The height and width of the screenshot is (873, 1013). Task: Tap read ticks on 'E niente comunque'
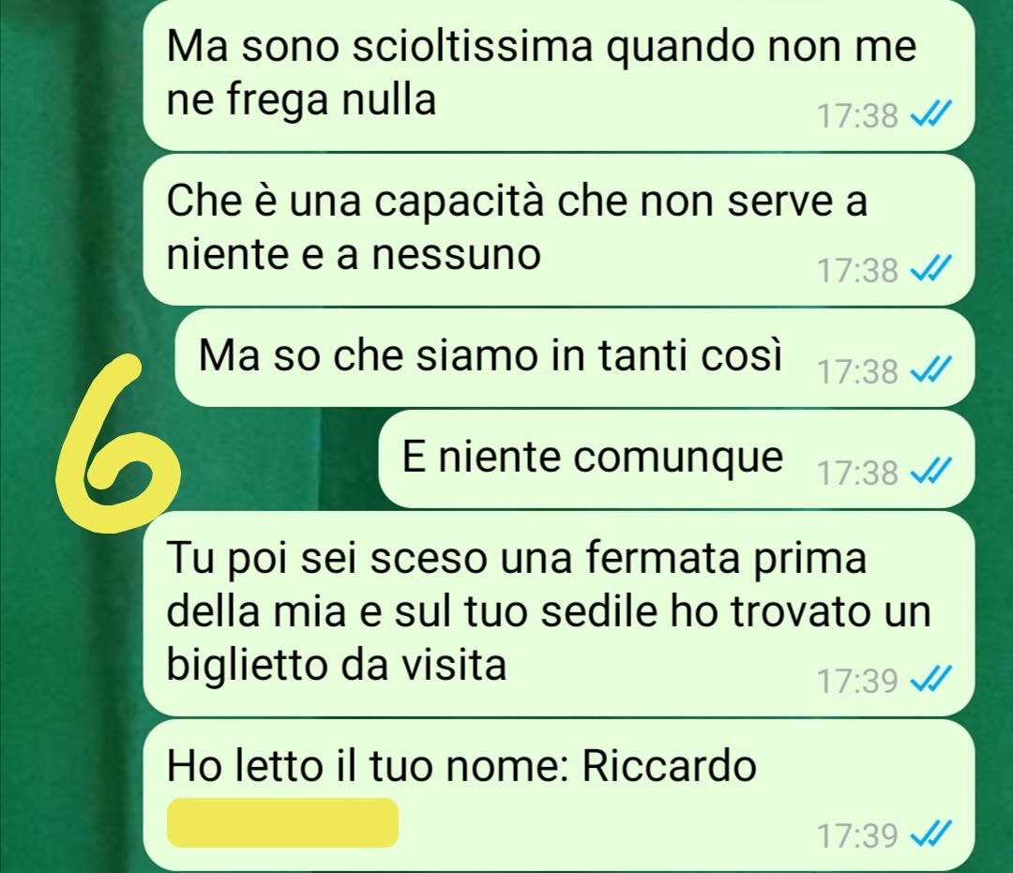pos(931,472)
